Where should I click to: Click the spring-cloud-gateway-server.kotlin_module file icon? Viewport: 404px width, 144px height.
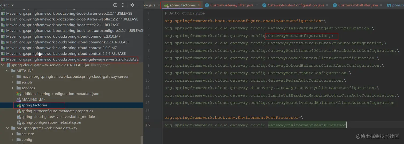[x=18, y=117]
